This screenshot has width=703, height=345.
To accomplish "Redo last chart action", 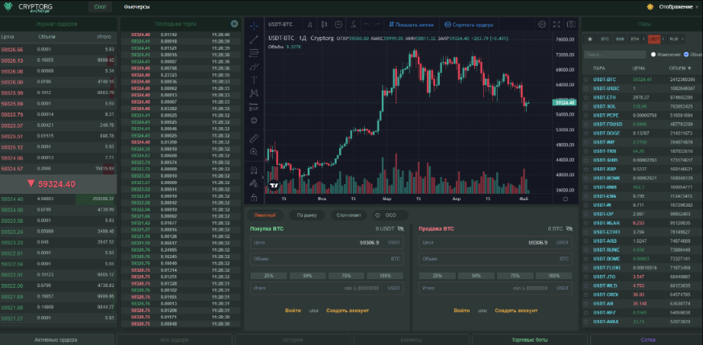I will (378, 25).
